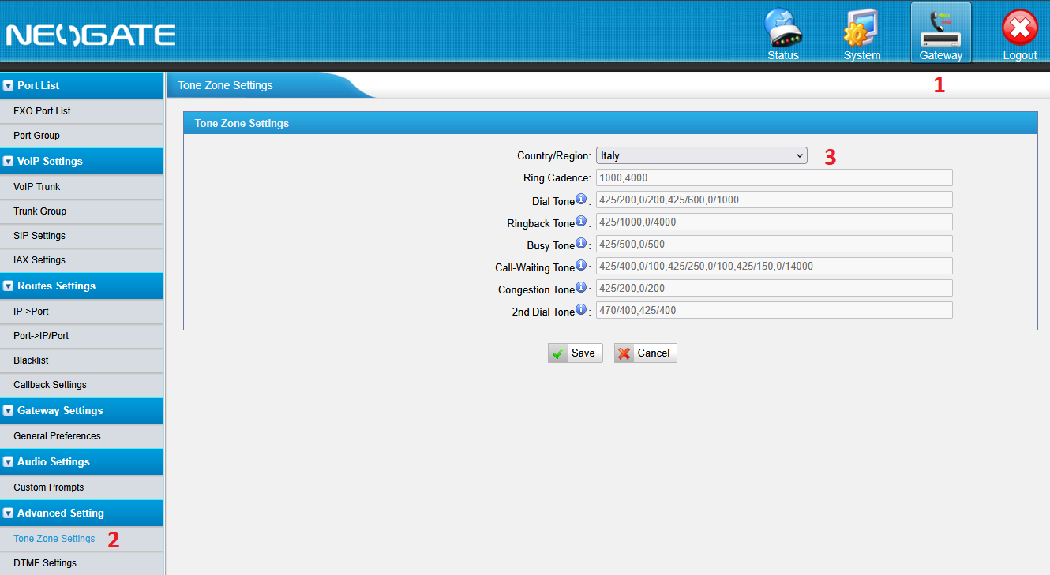This screenshot has height=575, width=1050.
Task: Open FXO Port List menu item
Action: (42, 111)
